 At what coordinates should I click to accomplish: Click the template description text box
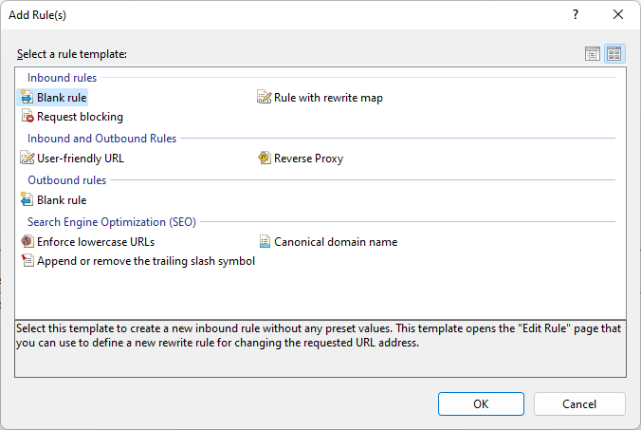pyautogui.click(x=320, y=348)
